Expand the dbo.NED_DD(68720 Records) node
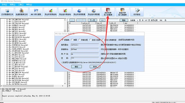The height and width of the screenshot is (103, 185). [x=7, y=37]
